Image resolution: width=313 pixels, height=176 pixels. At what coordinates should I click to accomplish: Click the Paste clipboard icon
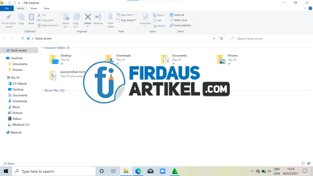[x=31, y=17]
